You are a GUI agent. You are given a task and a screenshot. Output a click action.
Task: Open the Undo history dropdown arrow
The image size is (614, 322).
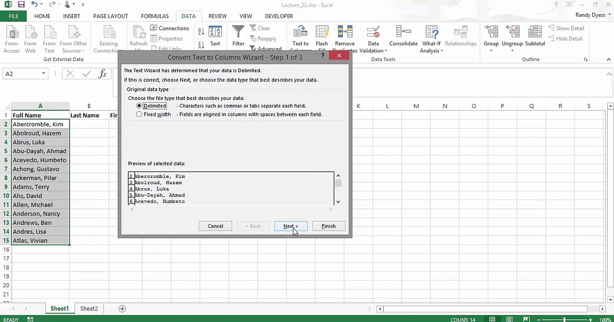(x=42, y=4)
